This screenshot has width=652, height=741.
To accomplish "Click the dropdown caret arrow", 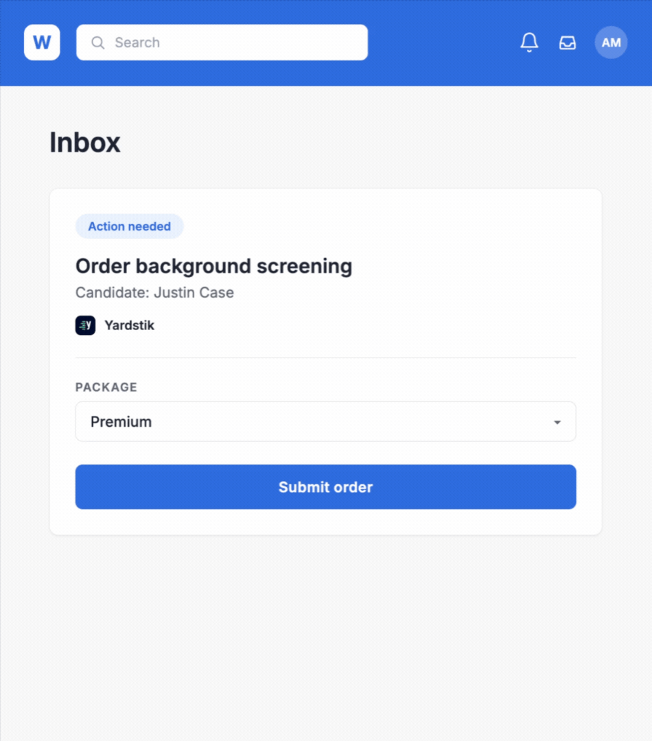I will [x=557, y=422].
